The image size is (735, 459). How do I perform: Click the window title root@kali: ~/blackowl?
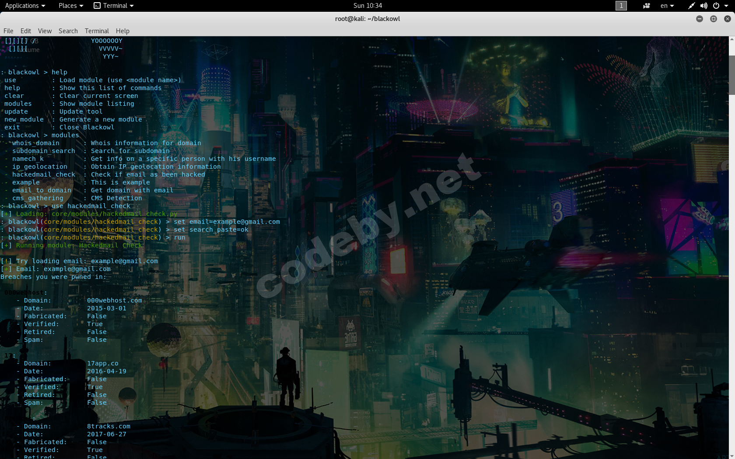coord(367,19)
